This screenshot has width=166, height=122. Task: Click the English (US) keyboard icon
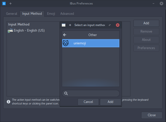click(10, 31)
